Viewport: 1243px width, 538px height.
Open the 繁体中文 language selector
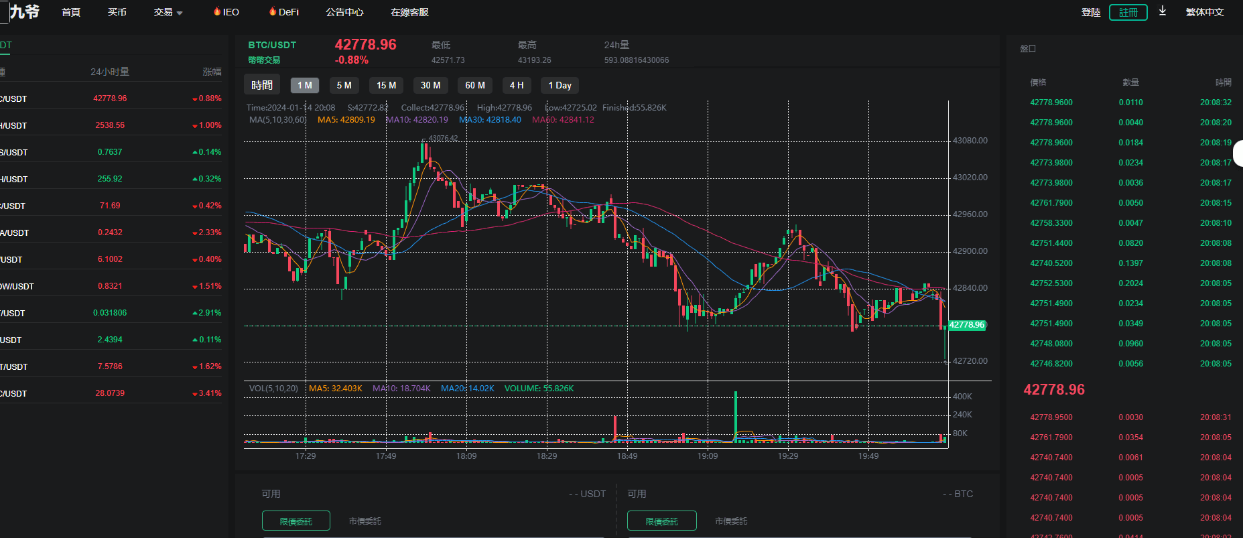tap(1204, 12)
